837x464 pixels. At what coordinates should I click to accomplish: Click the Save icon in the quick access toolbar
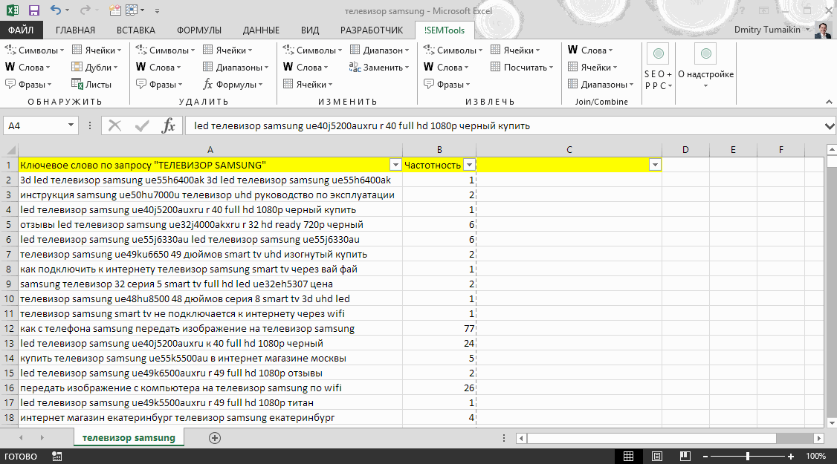click(x=33, y=10)
